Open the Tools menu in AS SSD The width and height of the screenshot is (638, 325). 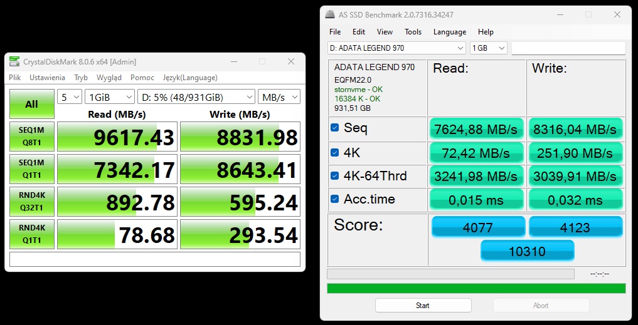coord(413,32)
